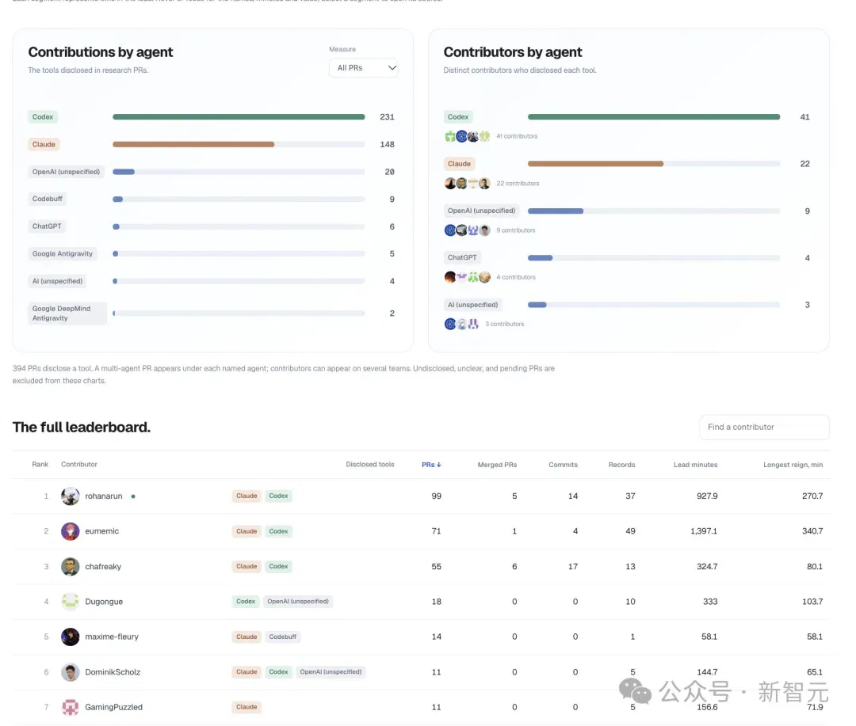Click GamingPuzzled's pixel avatar
This screenshot has height=726, width=856.
[70, 707]
